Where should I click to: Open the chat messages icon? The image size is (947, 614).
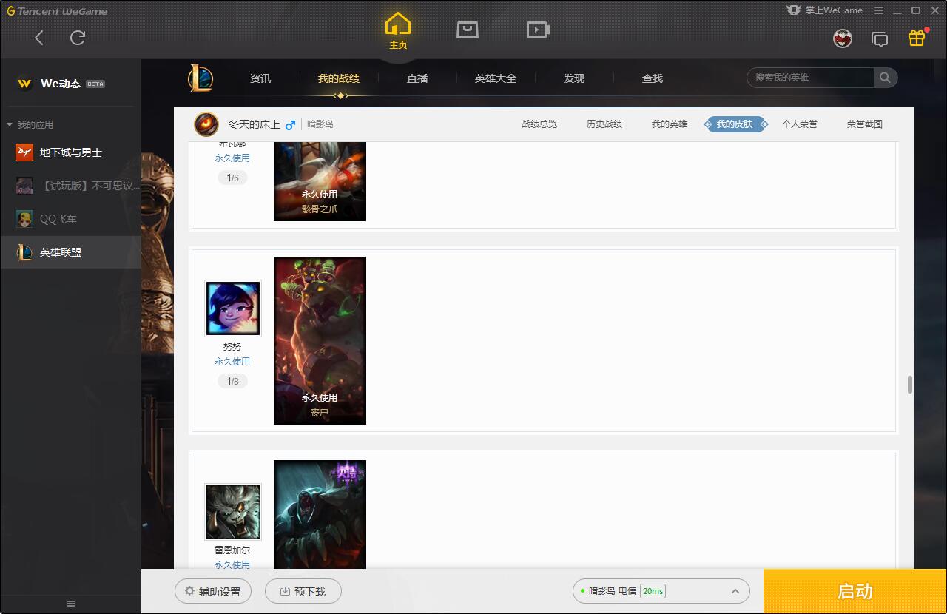[x=880, y=39]
